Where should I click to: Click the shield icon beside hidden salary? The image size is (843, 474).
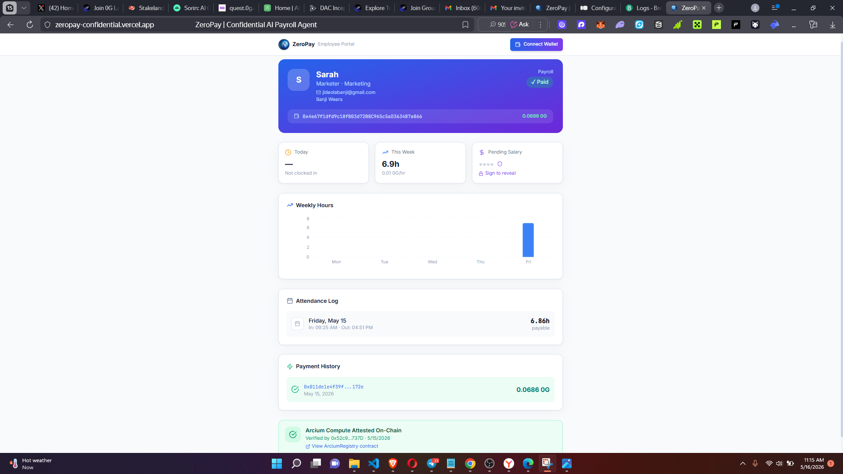tap(500, 164)
